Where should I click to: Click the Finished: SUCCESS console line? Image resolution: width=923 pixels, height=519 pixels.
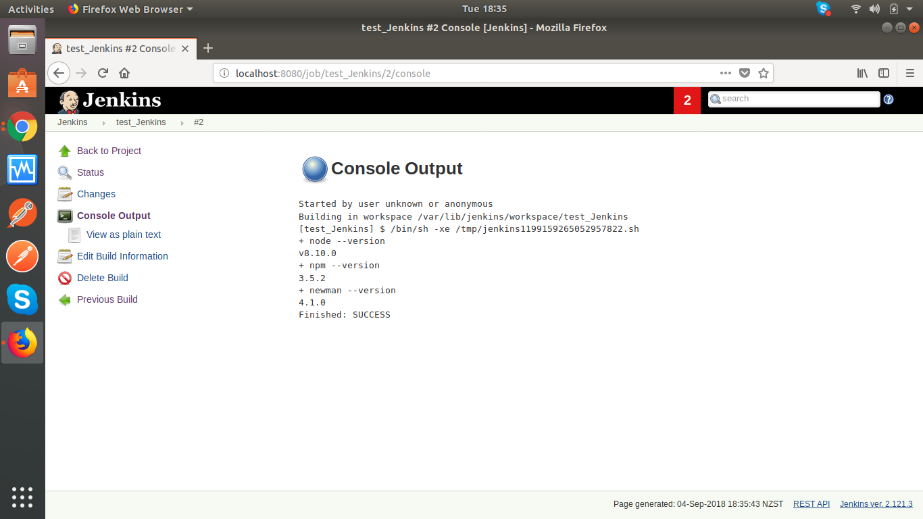point(345,315)
